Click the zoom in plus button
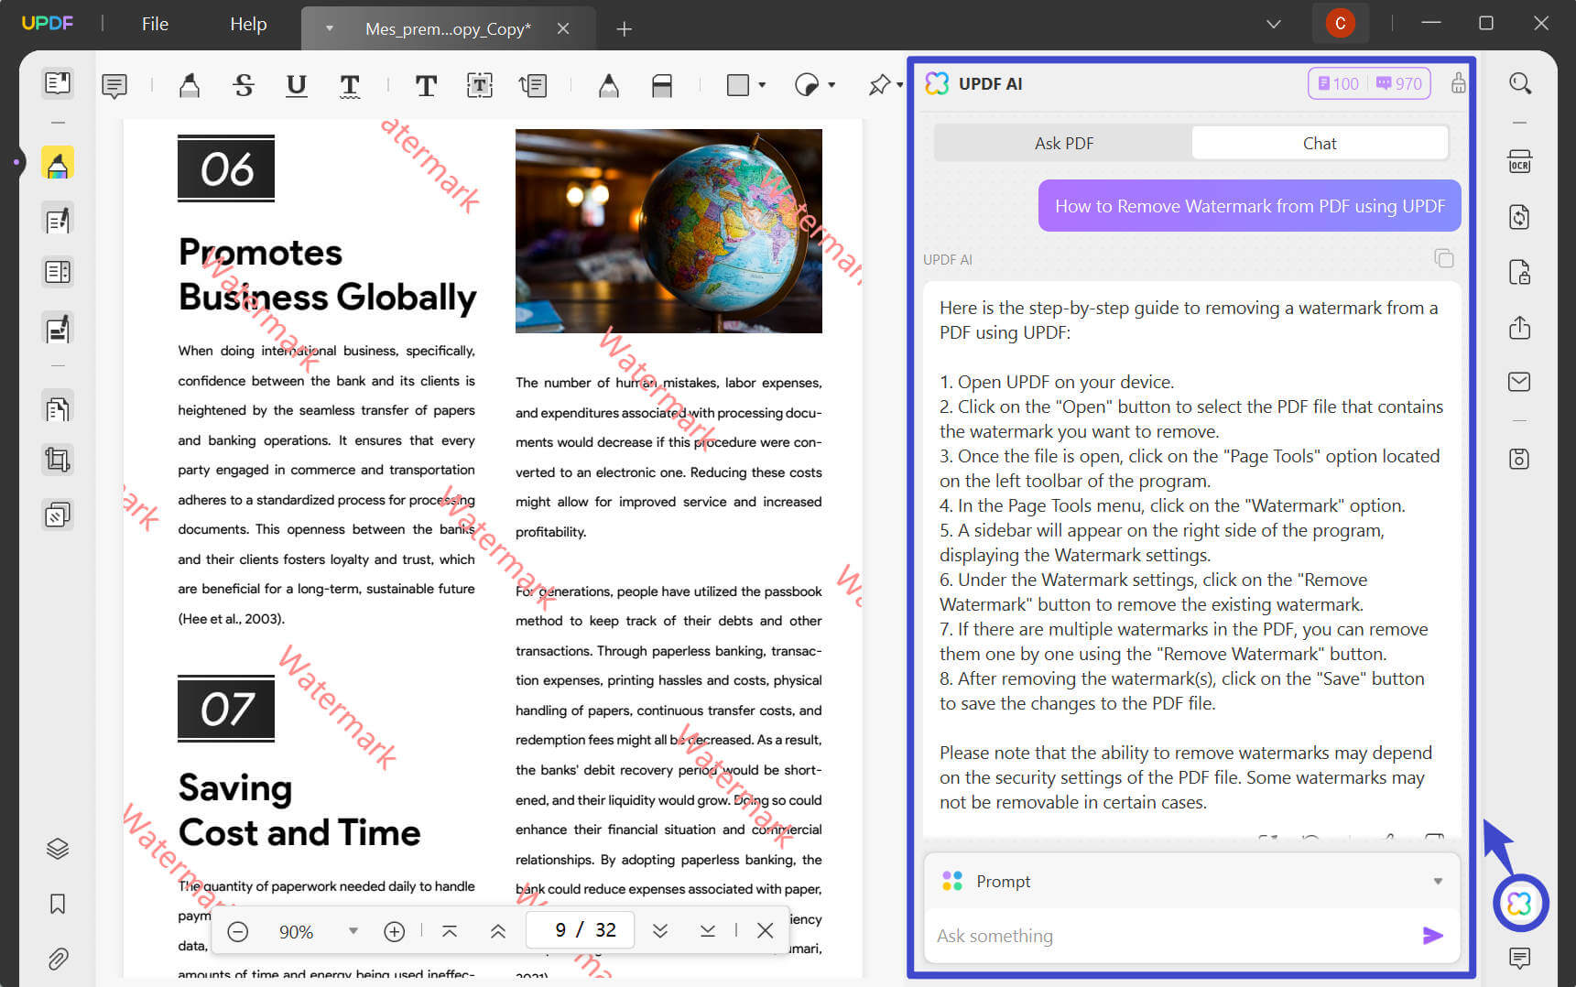This screenshot has width=1576, height=987. click(x=394, y=931)
